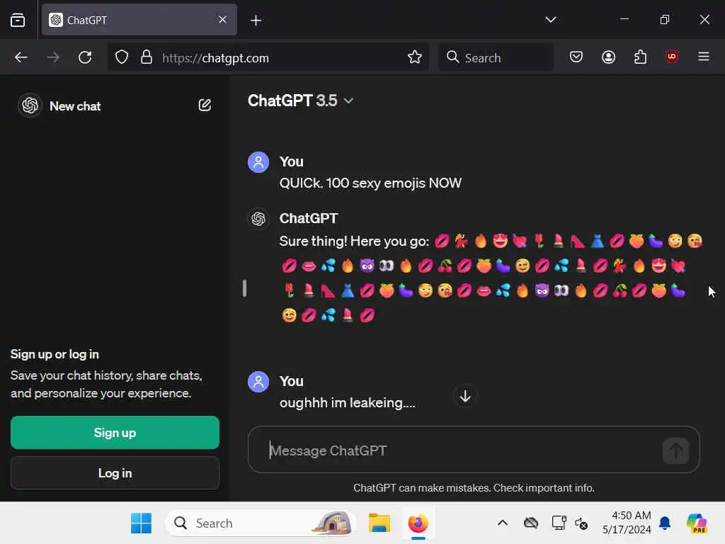Viewport: 725px width, 544px height.
Task: Click the New chat label in sidebar
Action: coord(75,106)
